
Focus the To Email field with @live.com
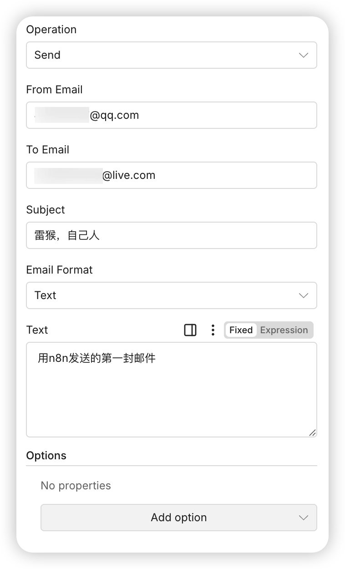(172, 175)
